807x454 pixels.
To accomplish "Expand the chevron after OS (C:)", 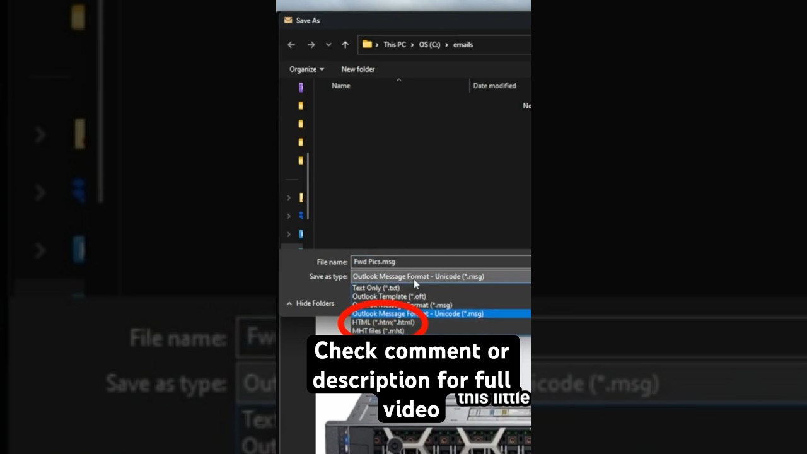I will pyautogui.click(x=446, y=45).
